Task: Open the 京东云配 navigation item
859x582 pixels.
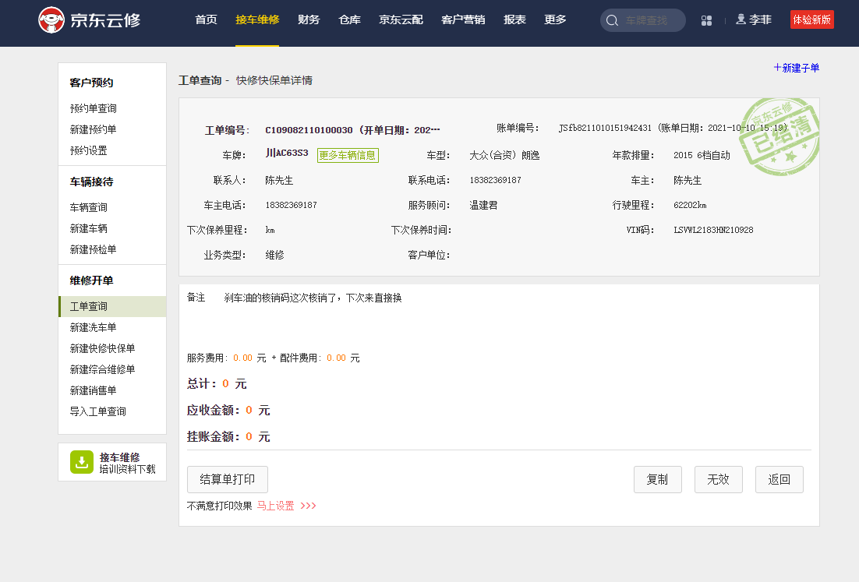Action: click(x=401, y=20)
